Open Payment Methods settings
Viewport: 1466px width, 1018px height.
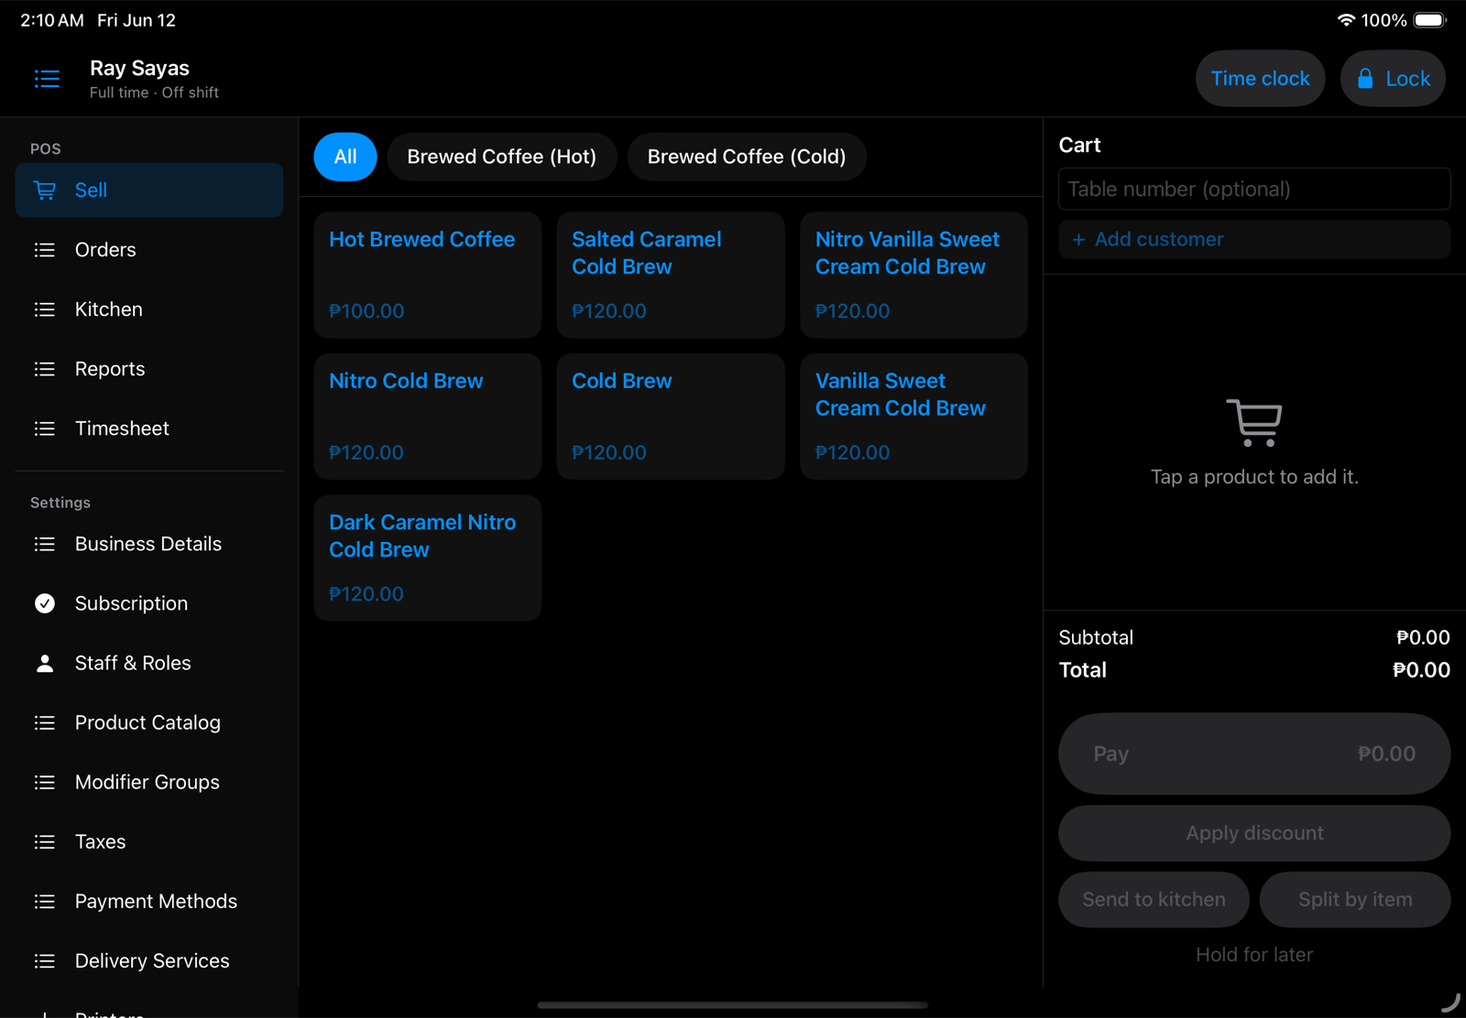click(149, 902)
